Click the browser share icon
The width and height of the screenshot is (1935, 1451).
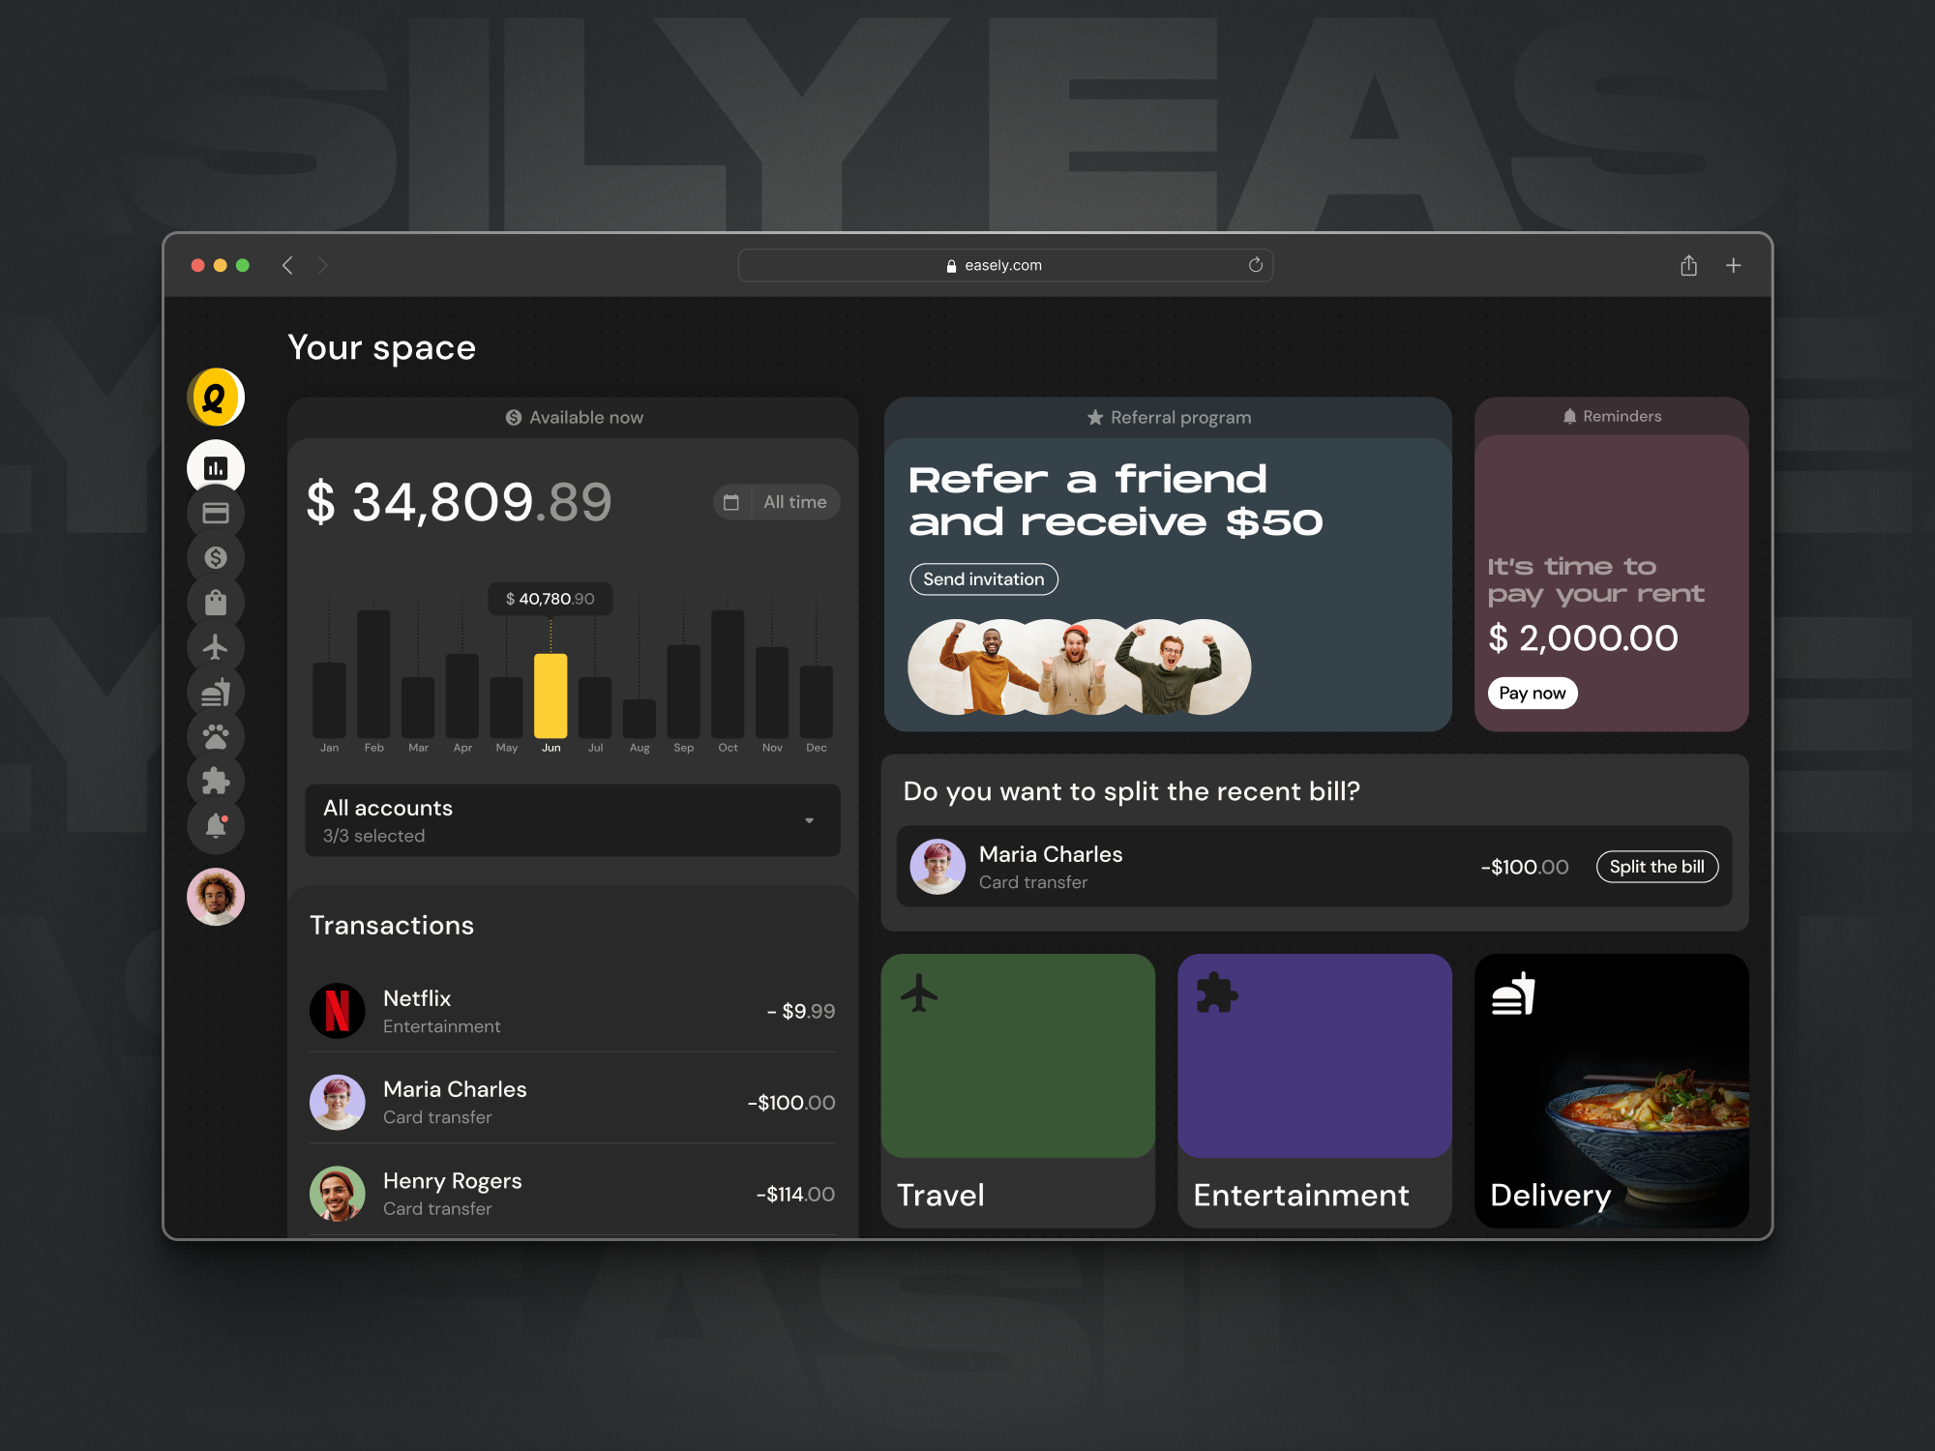(x=1689, y=265)
